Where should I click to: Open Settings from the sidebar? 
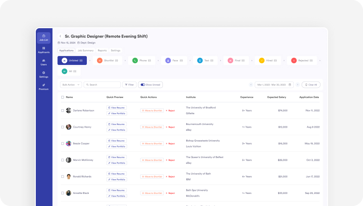coord(43,72)
